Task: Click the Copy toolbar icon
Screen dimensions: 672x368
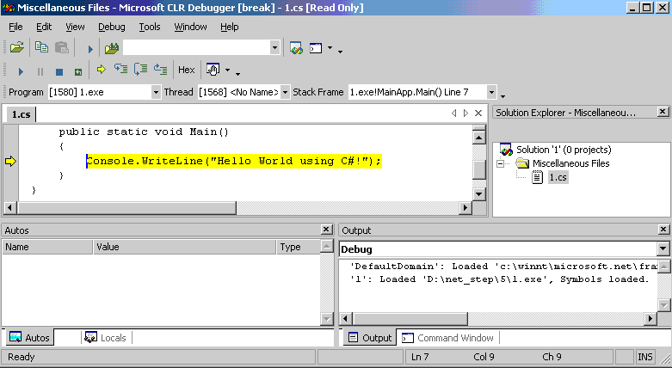Action: (41, 47)
